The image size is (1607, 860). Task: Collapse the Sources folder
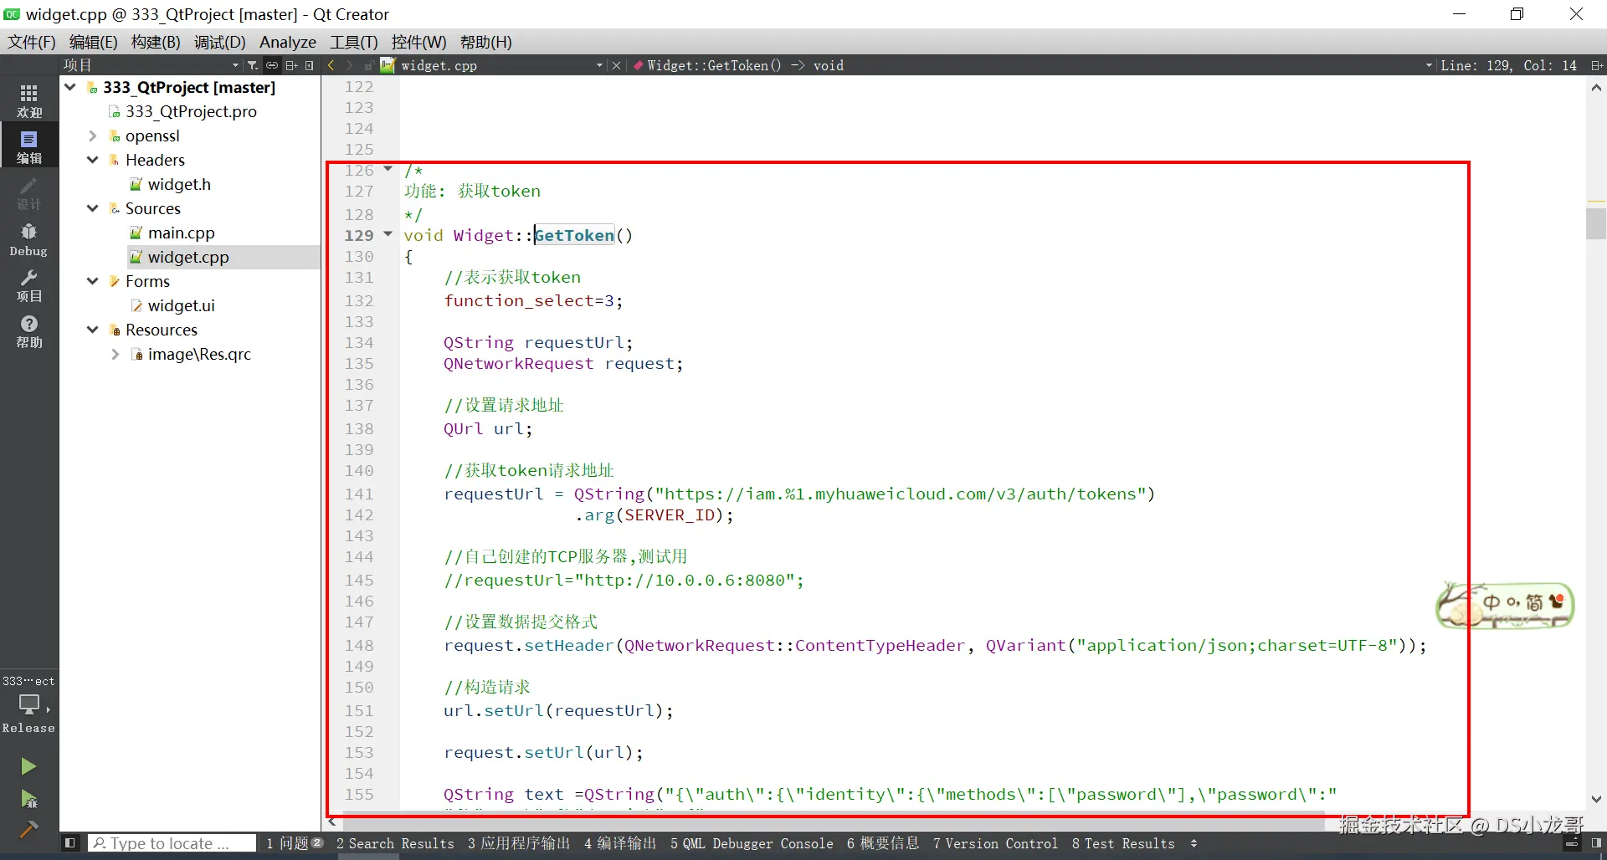[93, 208]
